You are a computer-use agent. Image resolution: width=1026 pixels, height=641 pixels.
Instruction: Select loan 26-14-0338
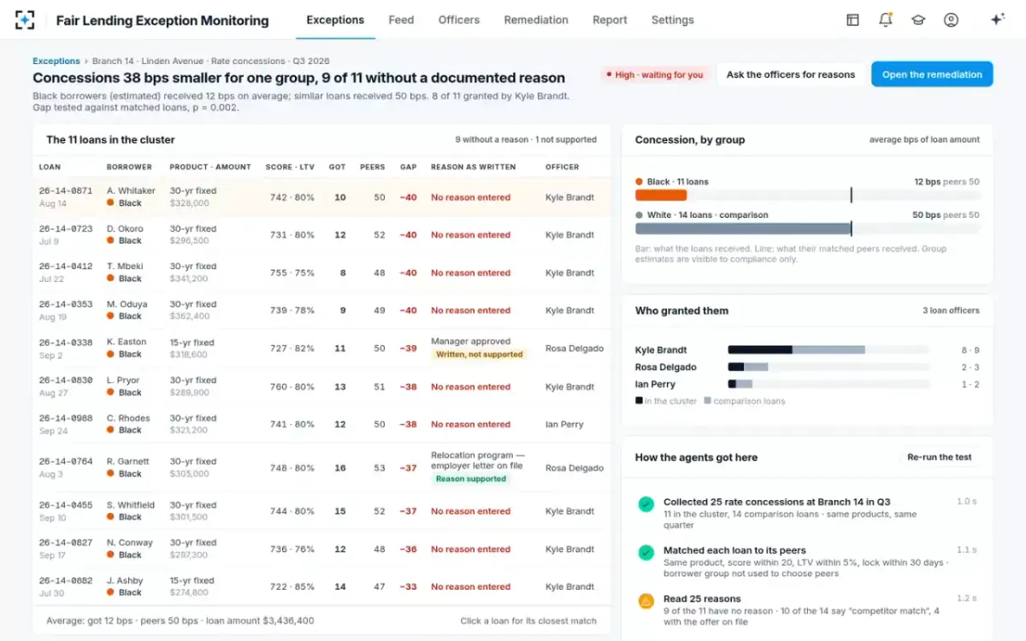[x=321, y=349]
